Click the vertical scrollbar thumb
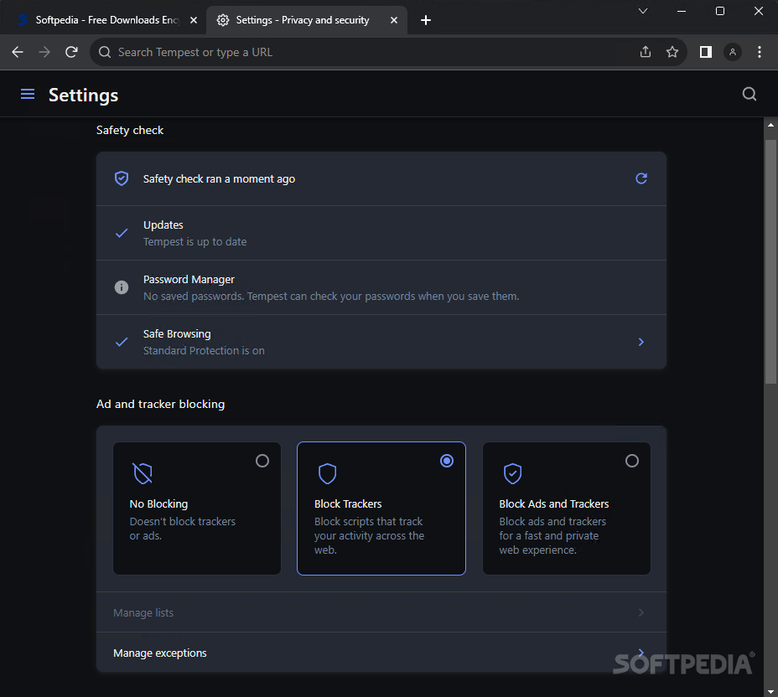The image size is (778, 697). point(770,261)
